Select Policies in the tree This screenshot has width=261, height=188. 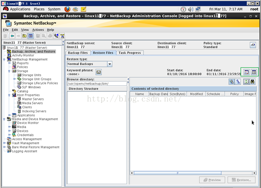[22, 67]
